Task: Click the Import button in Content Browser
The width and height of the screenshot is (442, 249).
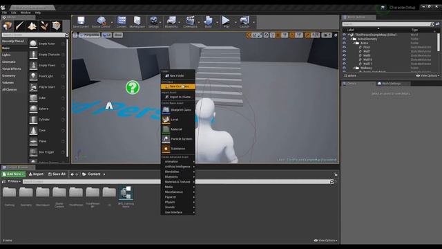Action: (36, 174)
